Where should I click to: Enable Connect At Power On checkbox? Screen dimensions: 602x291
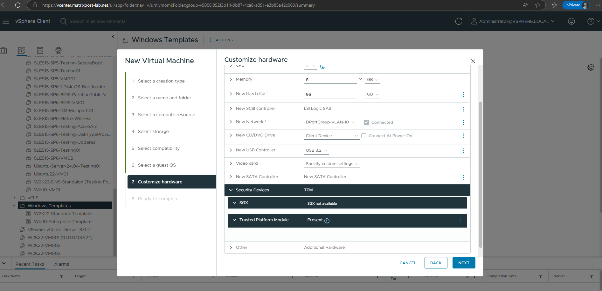tap(364, 136)
